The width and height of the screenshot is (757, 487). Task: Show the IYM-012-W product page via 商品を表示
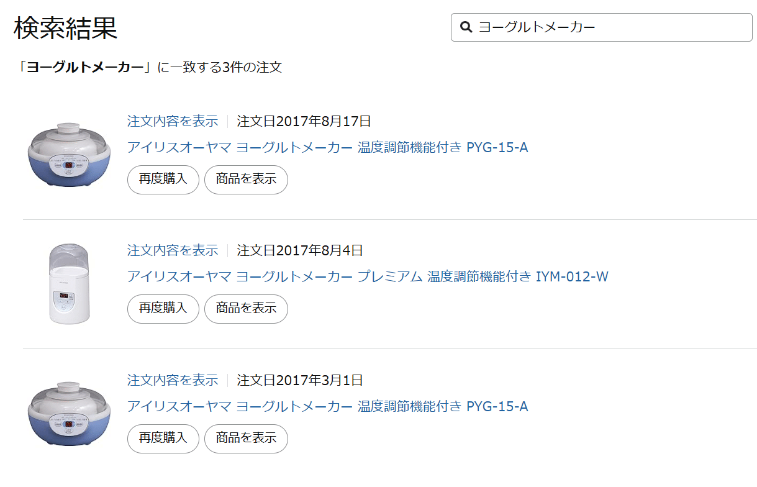(246, 309)
